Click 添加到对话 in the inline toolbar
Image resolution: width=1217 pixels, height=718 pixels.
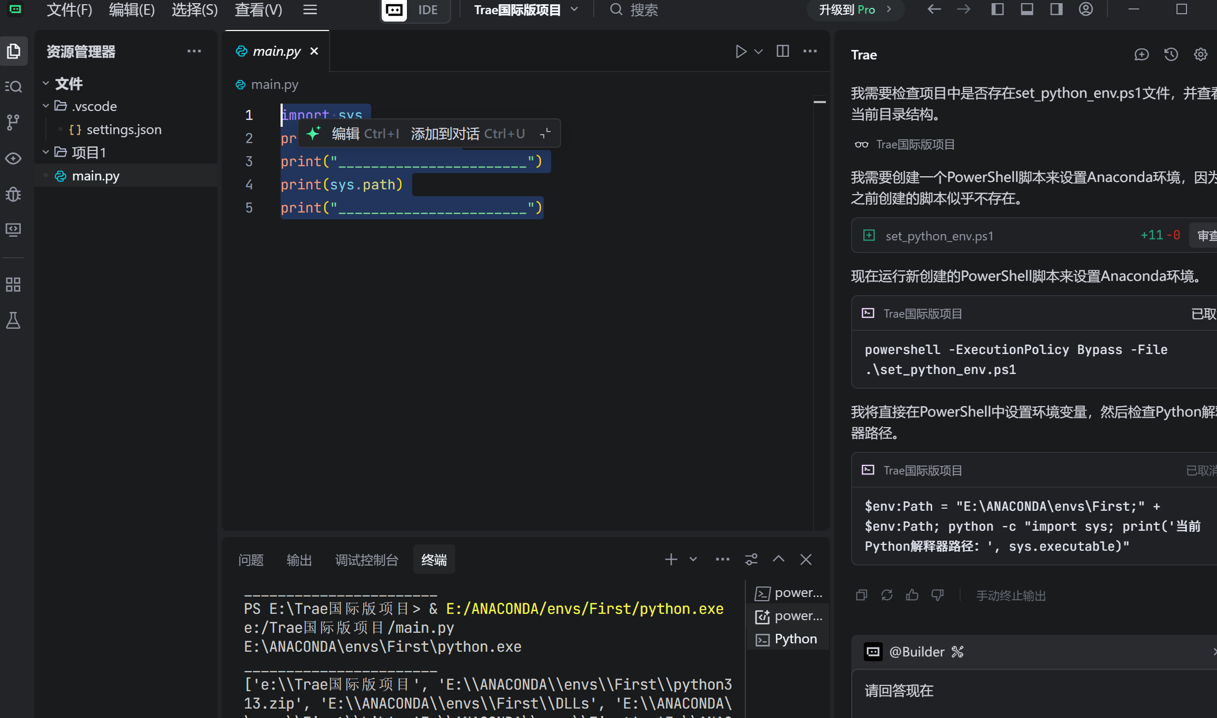[x=445, y=134]
